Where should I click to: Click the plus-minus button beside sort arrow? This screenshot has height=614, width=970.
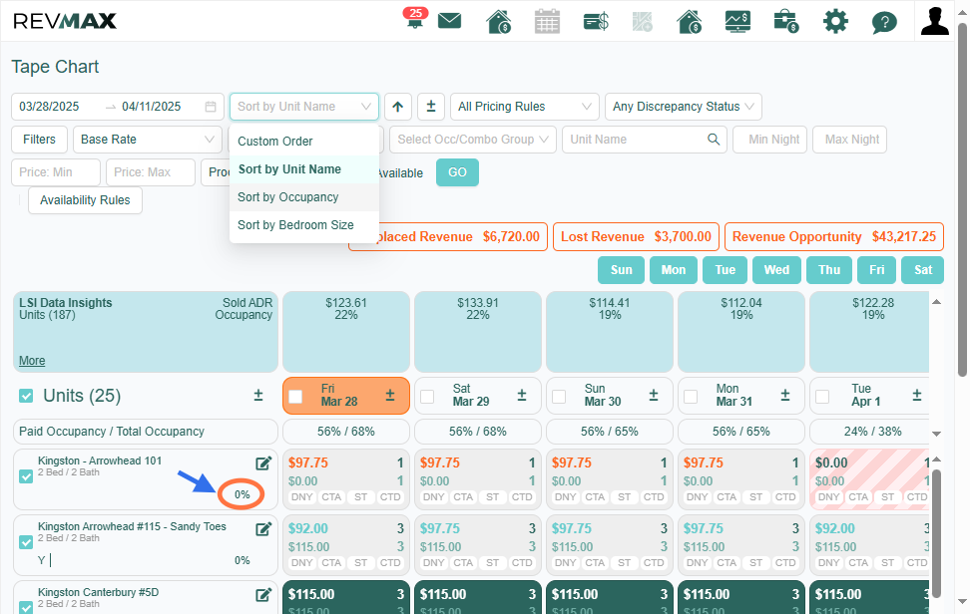tap(431, 107)
